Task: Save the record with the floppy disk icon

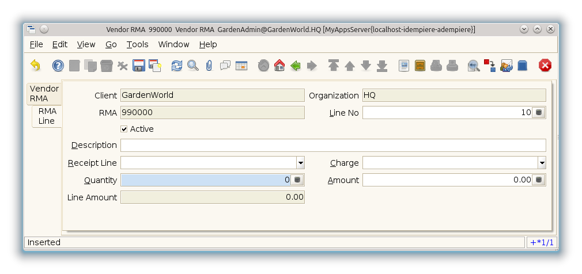Action: click(139, 66)
